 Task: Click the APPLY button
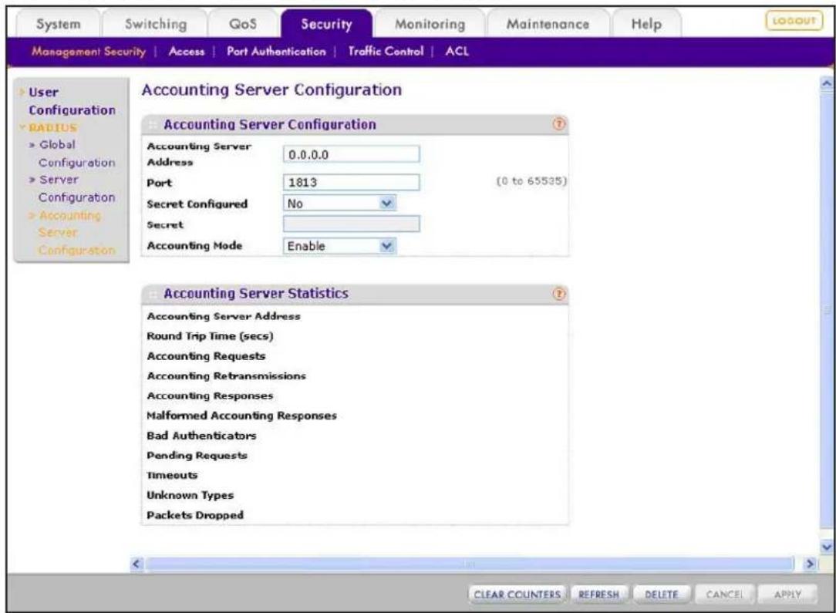tap(787, 594)
